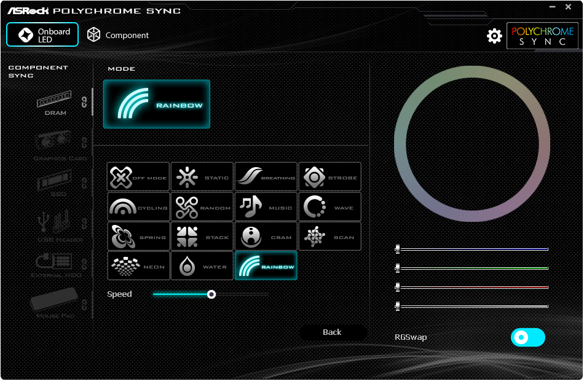Select the External HDD component icon
This screenshot has width=584, height=381.
(56, 265)
